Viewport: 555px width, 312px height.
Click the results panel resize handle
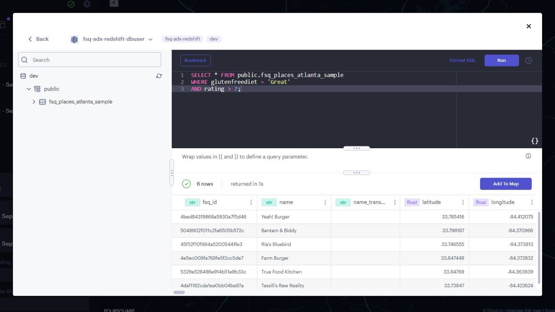[357, 173]
